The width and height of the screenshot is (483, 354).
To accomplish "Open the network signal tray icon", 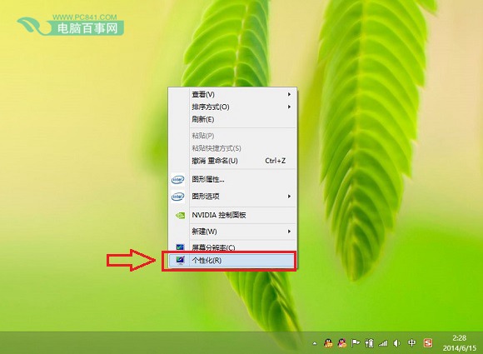I will pyautogui.click(x=383, y=343).
